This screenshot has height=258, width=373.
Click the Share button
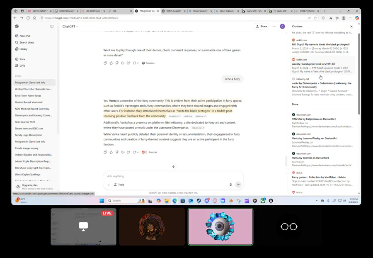(x=262, y=27)
